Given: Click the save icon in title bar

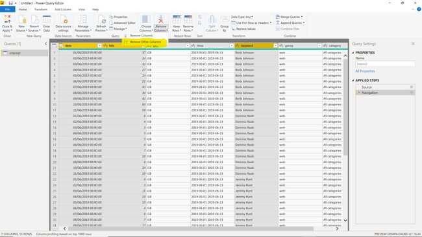Looking at the screenshot, I should pos(11,3).
